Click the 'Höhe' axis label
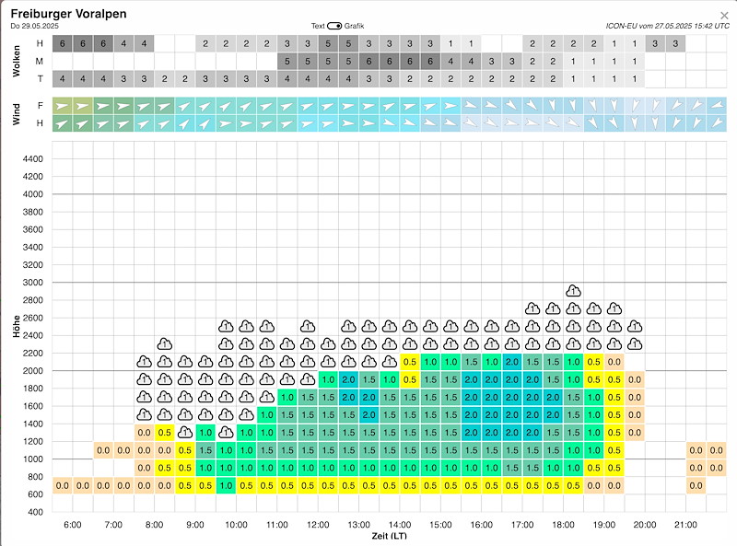This screenshot has width=737, height=546. click(x=17, y=326)
